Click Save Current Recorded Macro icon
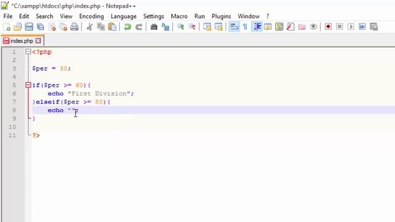 tap(373, 27)
